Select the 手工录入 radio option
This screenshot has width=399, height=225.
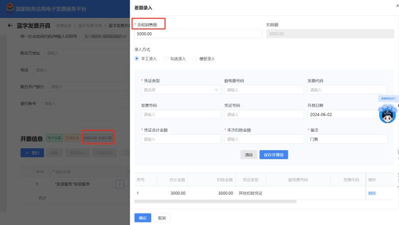pos(137,58)
